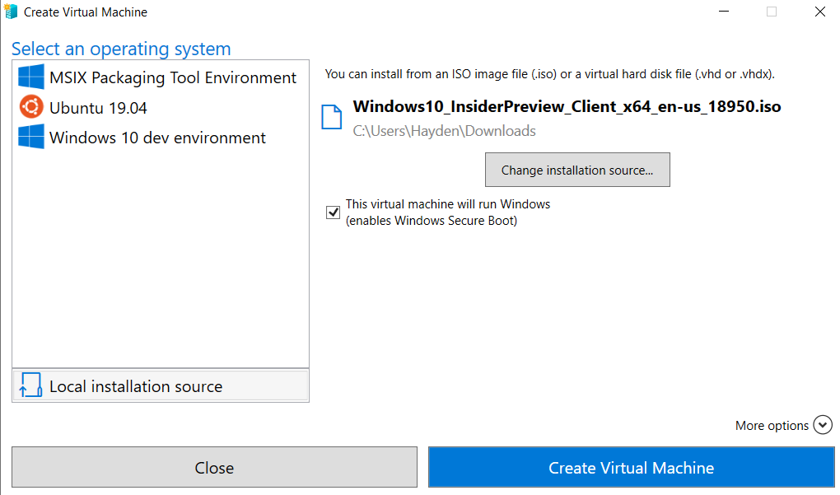
Task: Click the Hyper-V icon in the title bar
Action: click(x=12, y=12)
